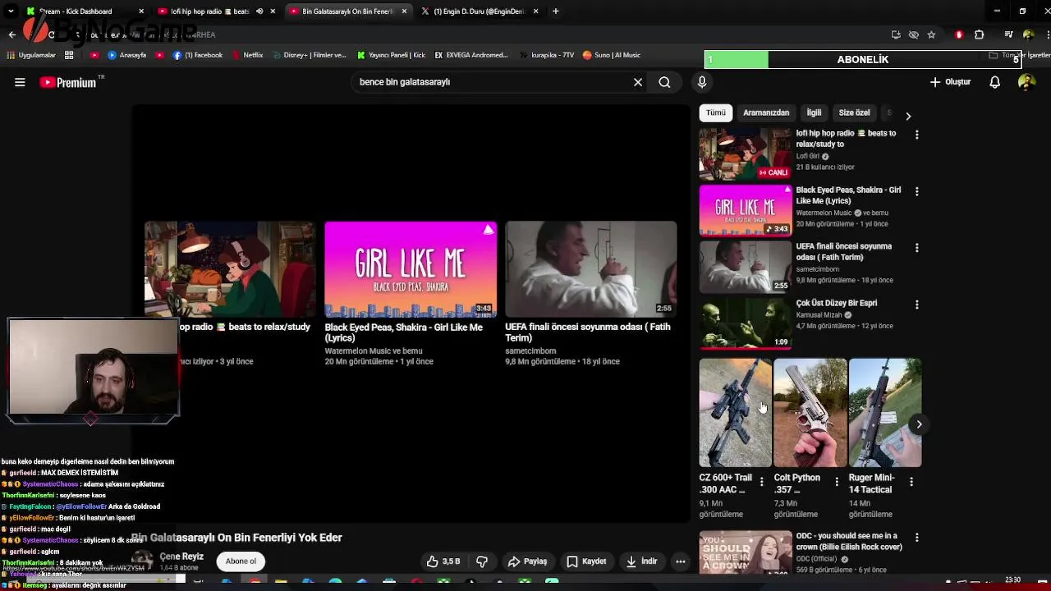The height and width of the screenshot is (591, 1051).
Task: Like the video showing 3,5 B
Action: click(x=443, y=561)
